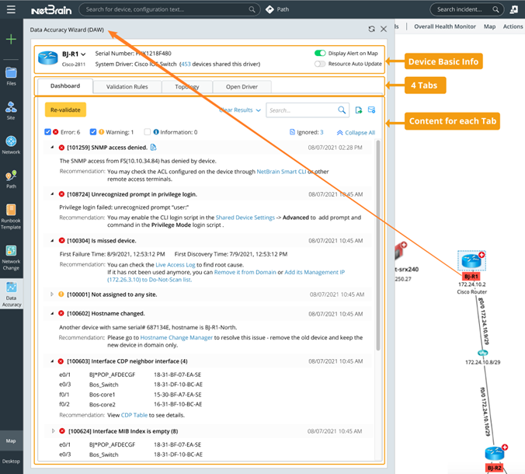
Task: Uncheck the Error filter checkbox
Action: (x=47, y=132)
